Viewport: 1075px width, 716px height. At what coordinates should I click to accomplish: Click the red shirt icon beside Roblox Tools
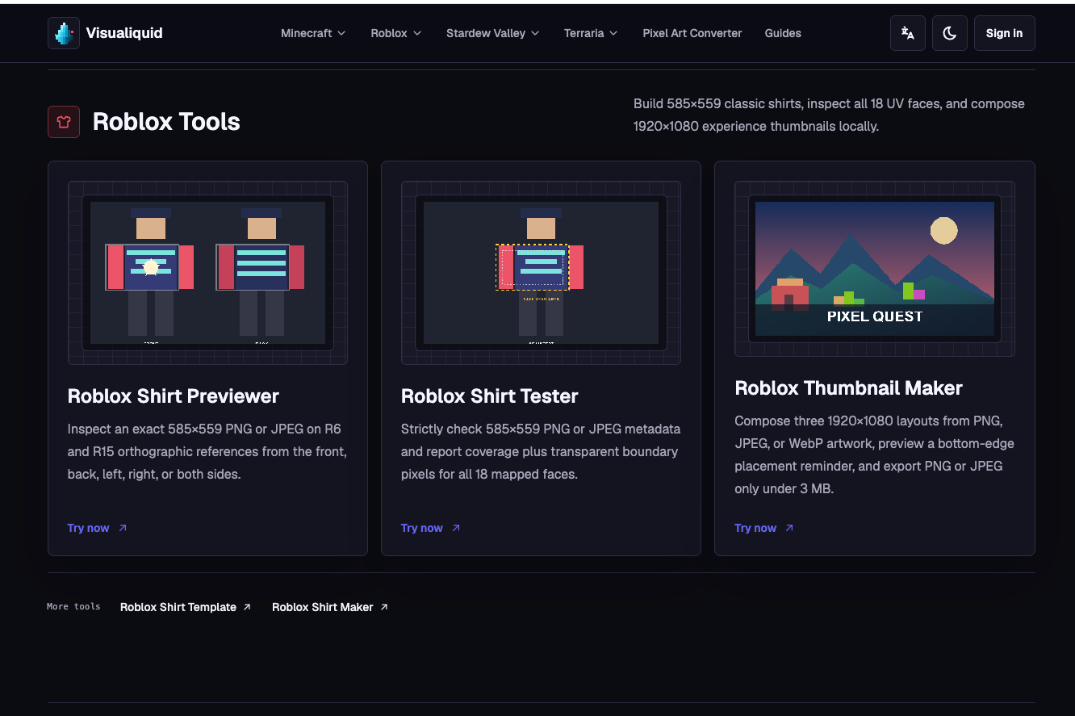pos(64,122)
